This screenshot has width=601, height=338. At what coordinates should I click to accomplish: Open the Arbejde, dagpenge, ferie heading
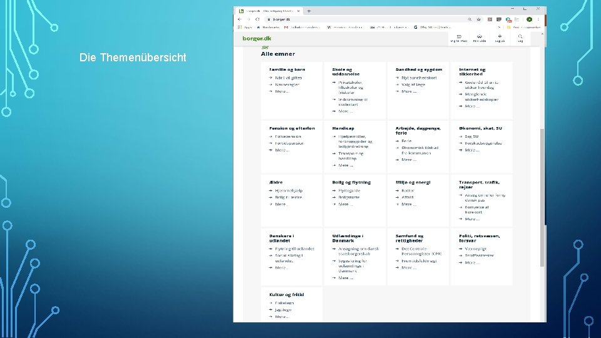coord(418,131)
